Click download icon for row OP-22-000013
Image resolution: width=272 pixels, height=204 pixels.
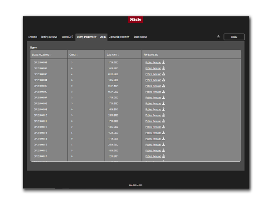(x=164, y=133)
